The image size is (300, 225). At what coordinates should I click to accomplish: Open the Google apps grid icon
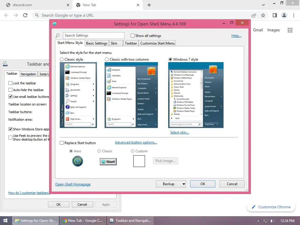coord(290,30)
